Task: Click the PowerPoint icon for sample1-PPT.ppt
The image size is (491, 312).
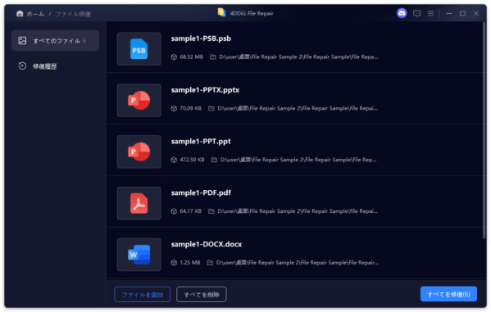Action: pyautogui.click(x=139, y=151)
